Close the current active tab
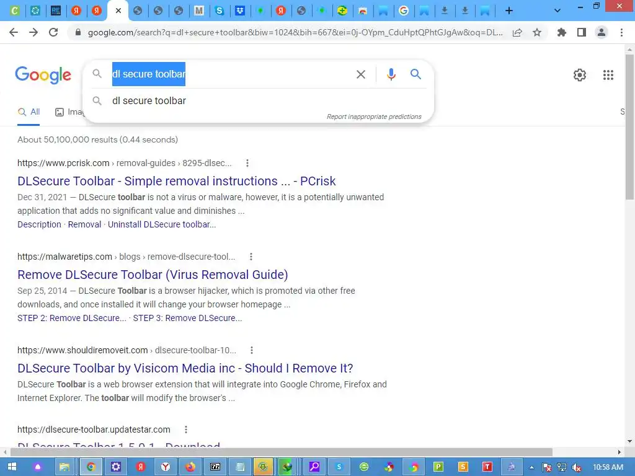The width and height of the screenshot is (635, 476). click(x=118, y=11)
